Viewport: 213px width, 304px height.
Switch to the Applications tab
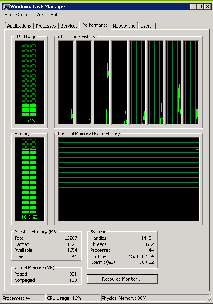click(19, 26)
